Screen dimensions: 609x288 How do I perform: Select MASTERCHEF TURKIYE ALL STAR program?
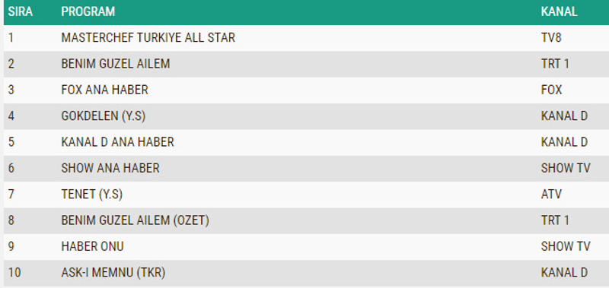148,37
